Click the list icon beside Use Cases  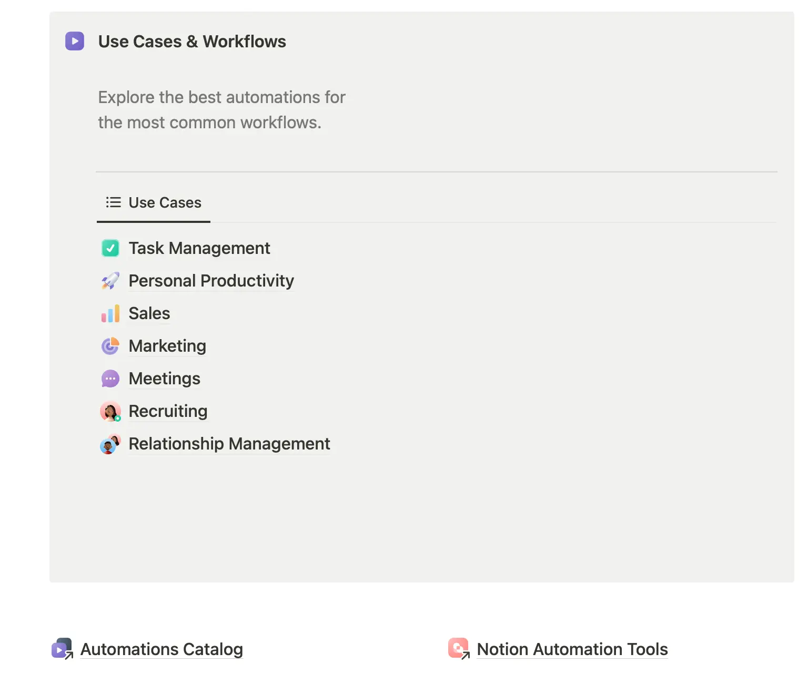tap(113, 202)
